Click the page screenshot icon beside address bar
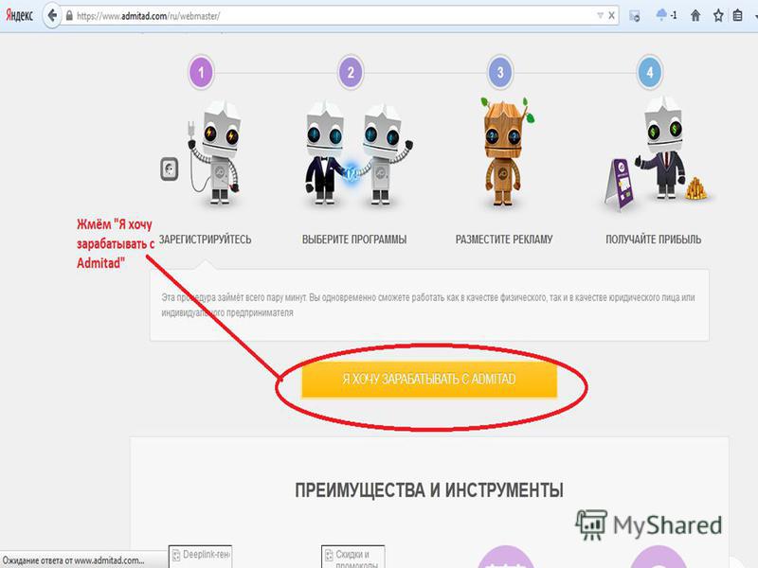This screenshot has height=568, width=758. [635, 16]
